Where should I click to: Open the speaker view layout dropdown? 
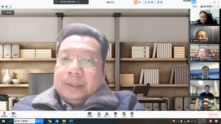click(x=207, y=7)
